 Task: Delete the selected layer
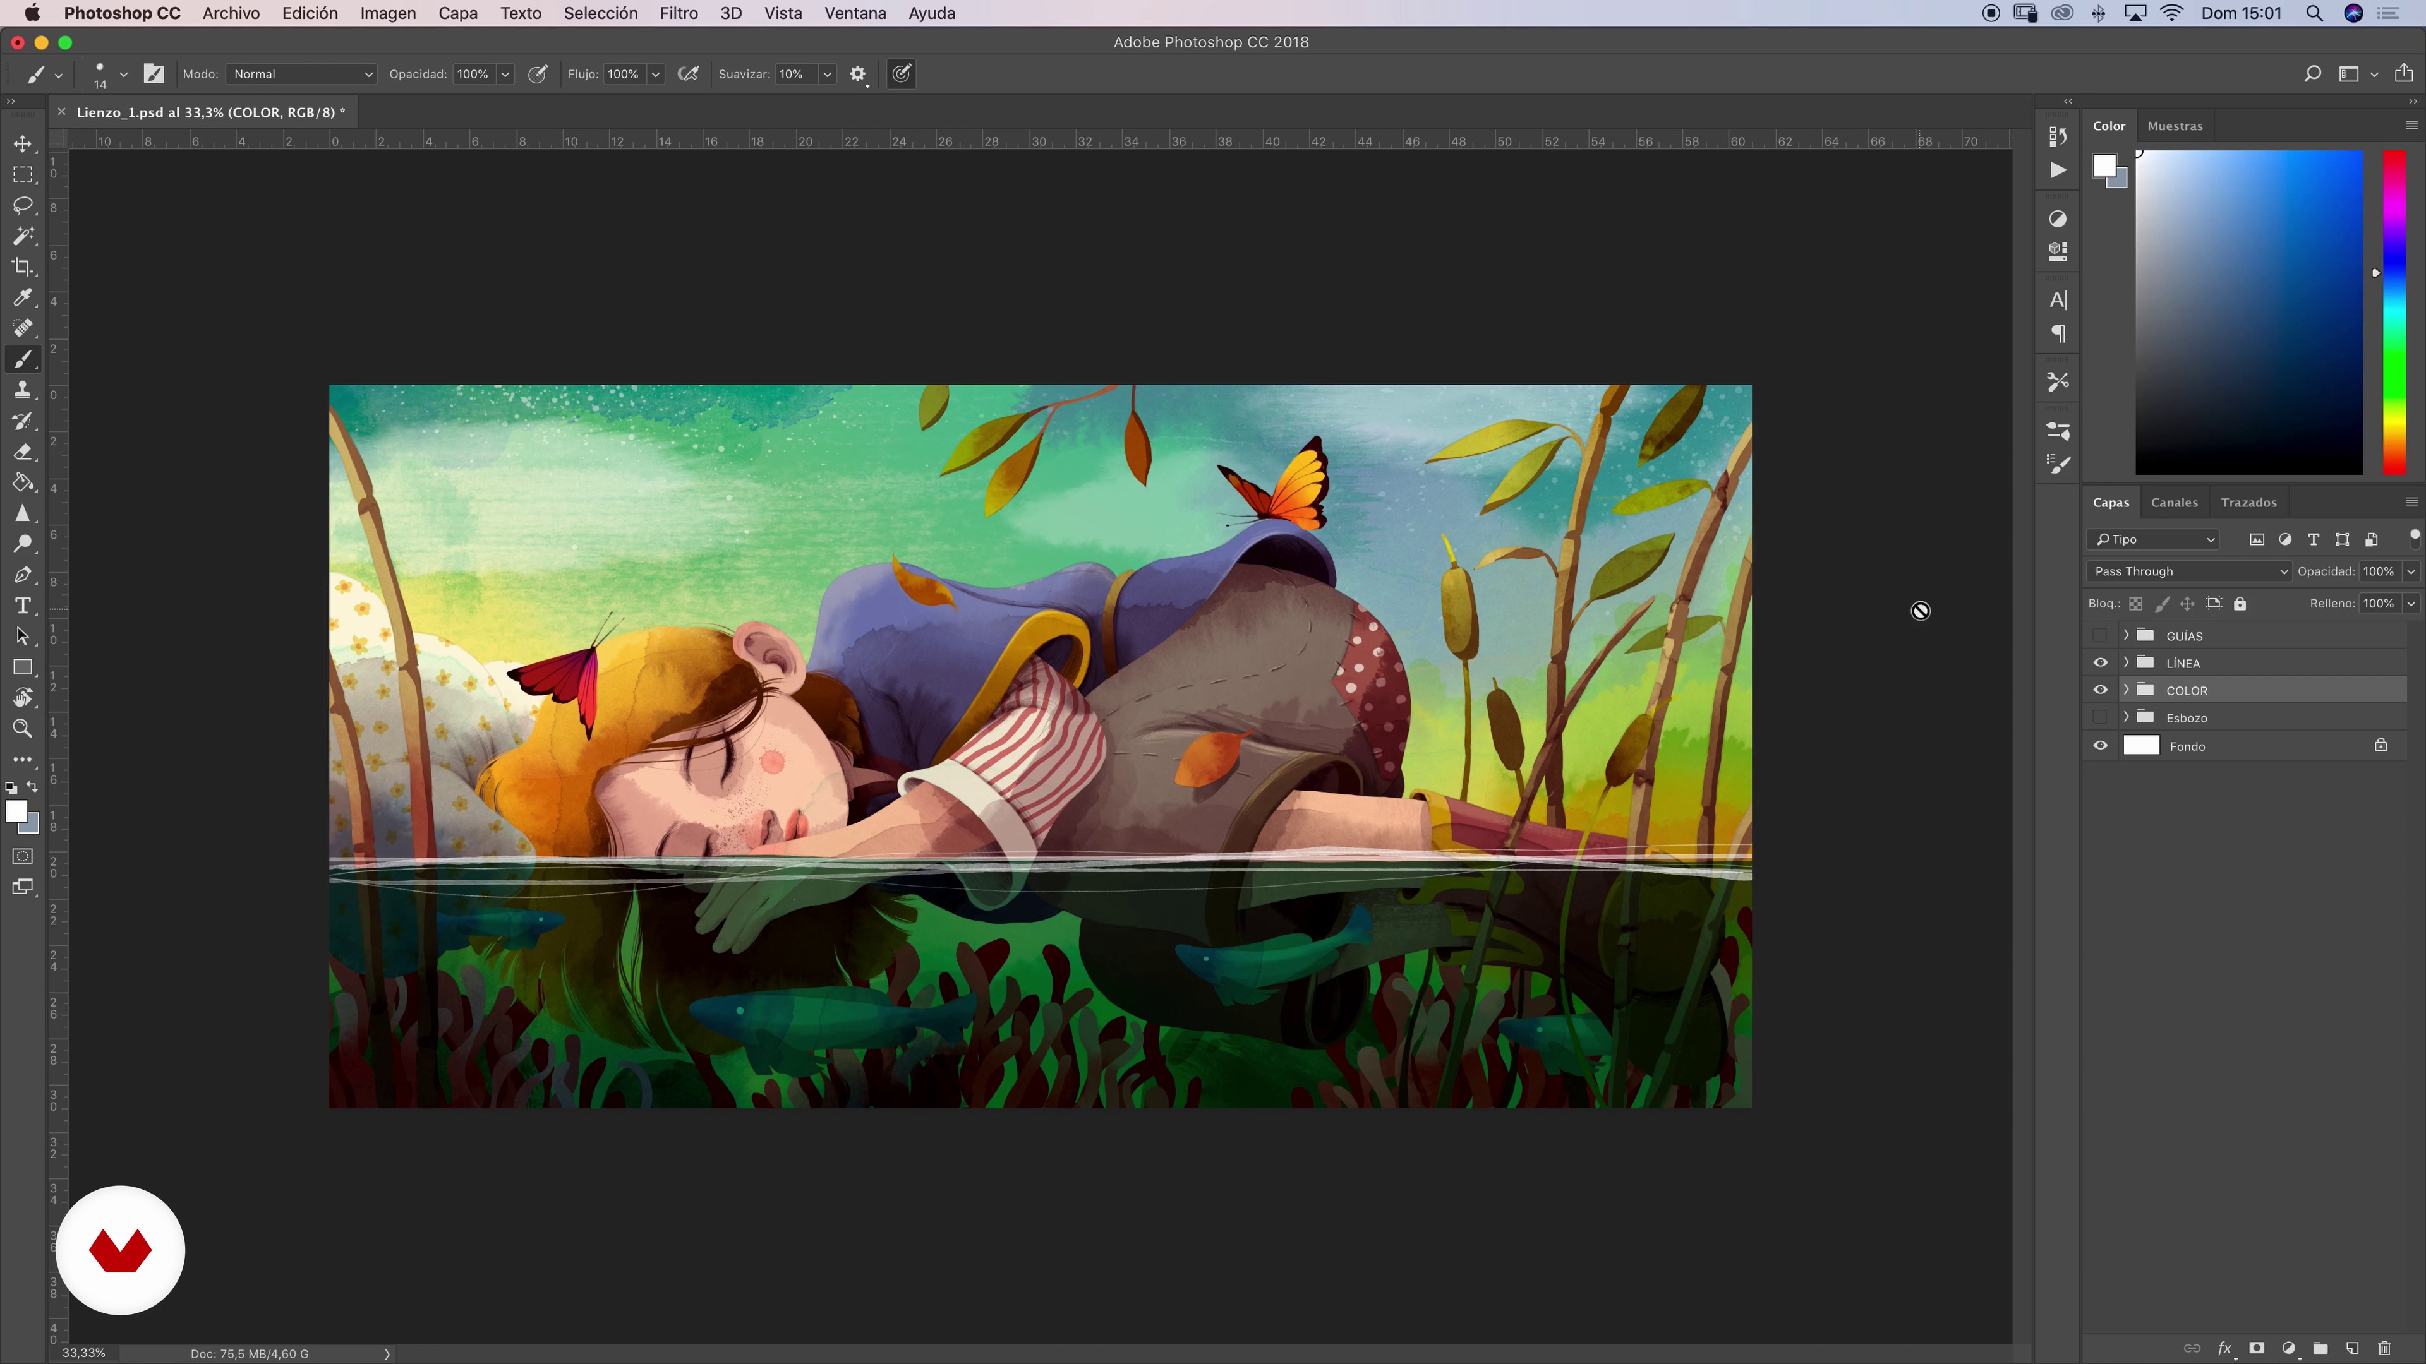[x=2384, y=1348]
